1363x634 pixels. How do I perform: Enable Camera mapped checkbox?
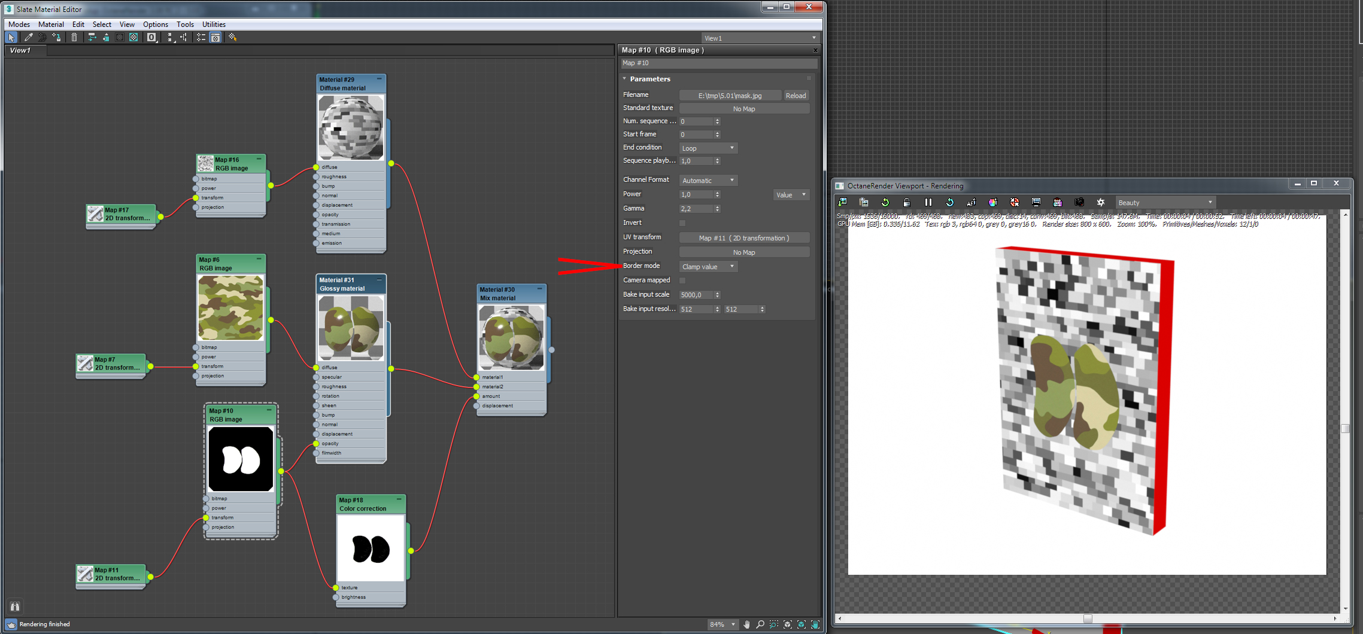[682, 281]
